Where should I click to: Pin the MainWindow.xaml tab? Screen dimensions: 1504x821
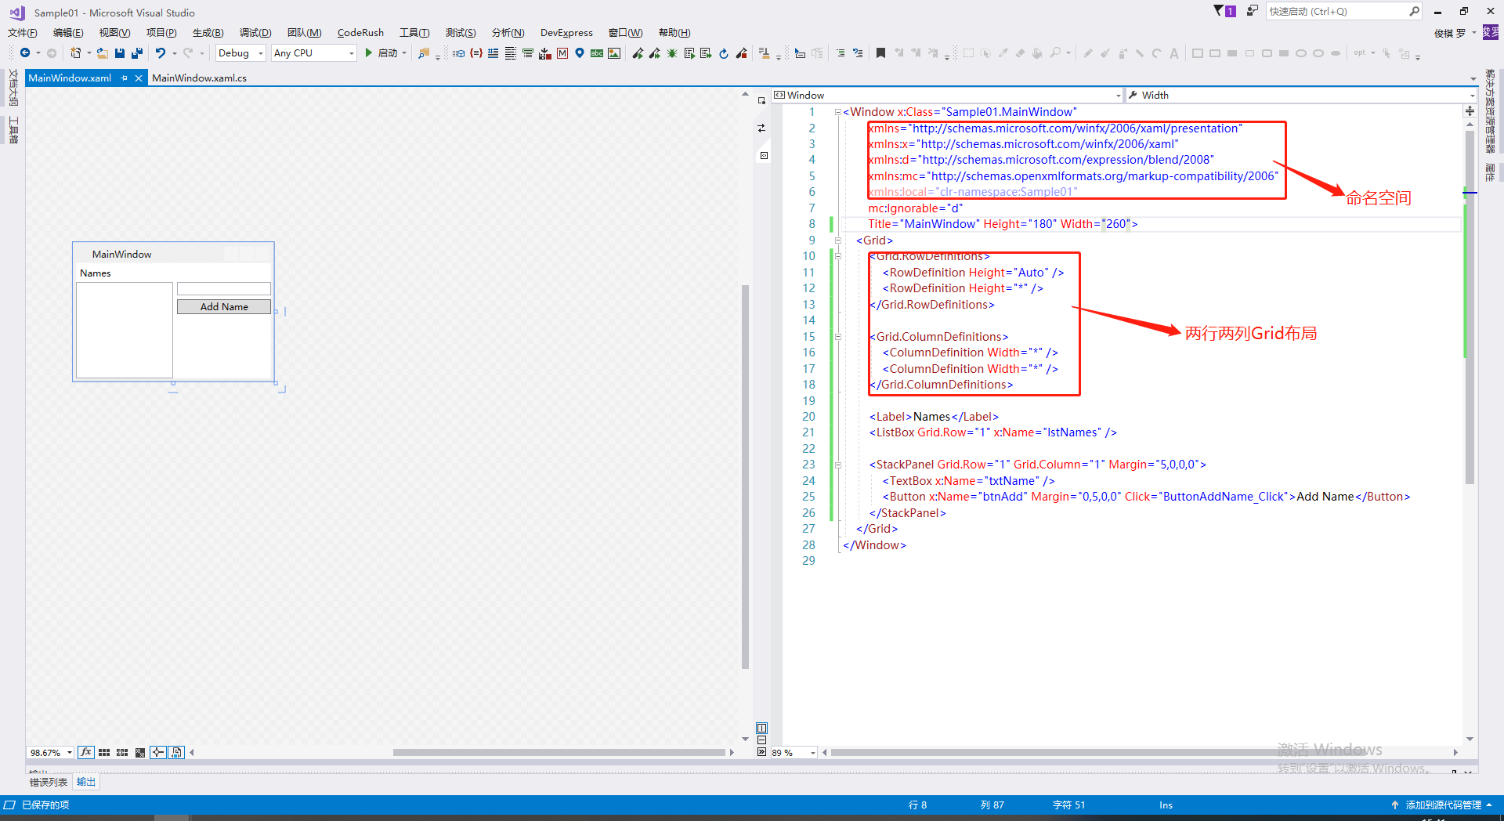[124, 78]
